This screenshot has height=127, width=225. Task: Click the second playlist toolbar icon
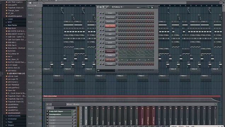tap(35, 3)
